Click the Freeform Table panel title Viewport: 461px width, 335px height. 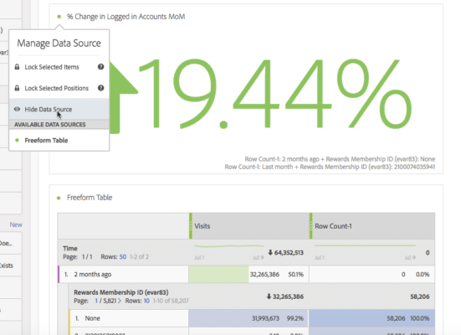pyautogui.click(x=90, y=198)
